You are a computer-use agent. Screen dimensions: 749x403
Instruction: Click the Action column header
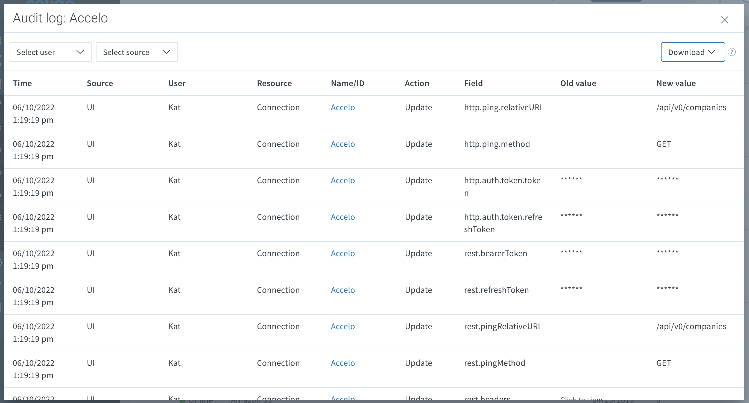pyautogui.click(x=417, y=83)
